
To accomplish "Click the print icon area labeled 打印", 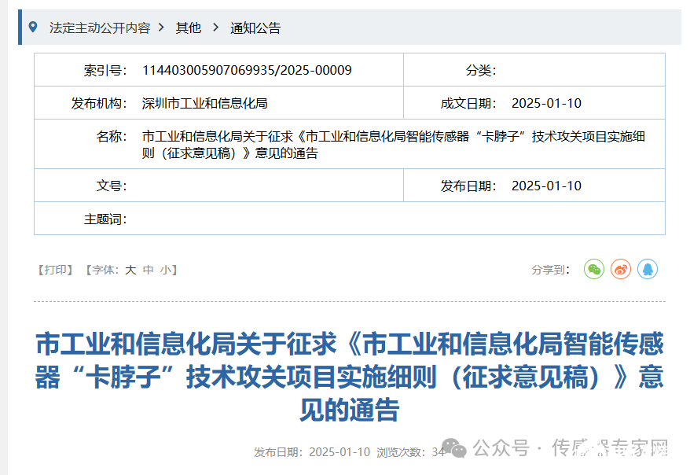I will click(x=53, y=269).
